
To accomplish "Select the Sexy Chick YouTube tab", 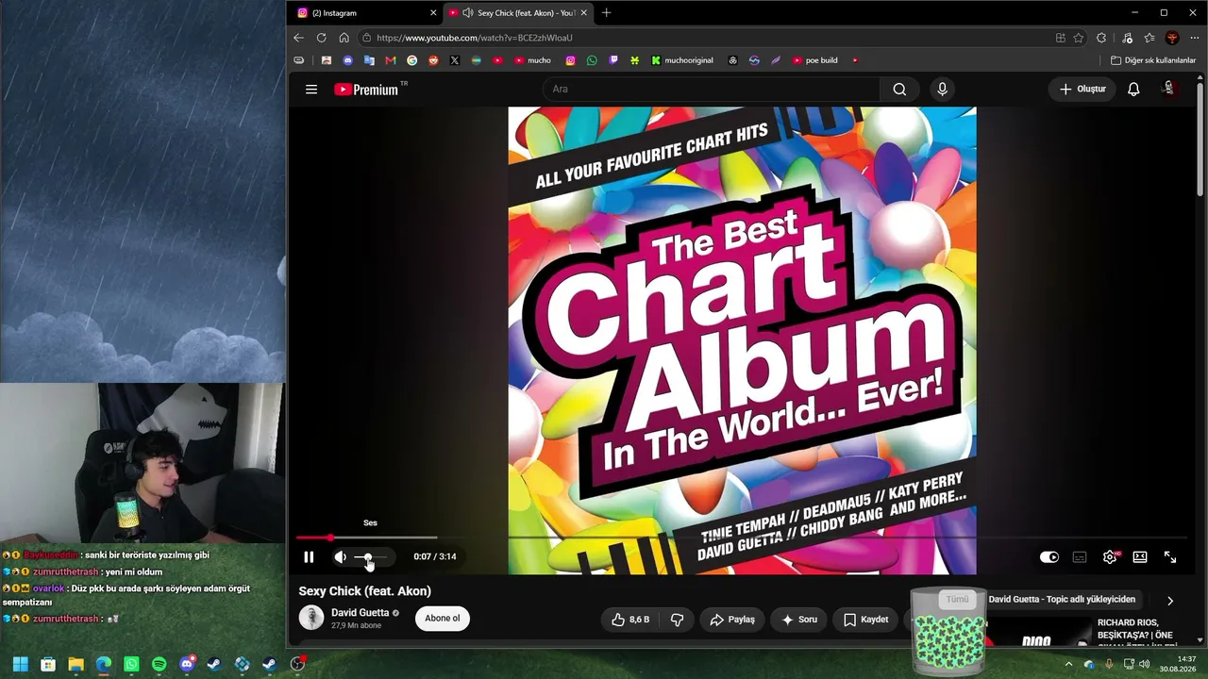I will click(x=517, y=13).
